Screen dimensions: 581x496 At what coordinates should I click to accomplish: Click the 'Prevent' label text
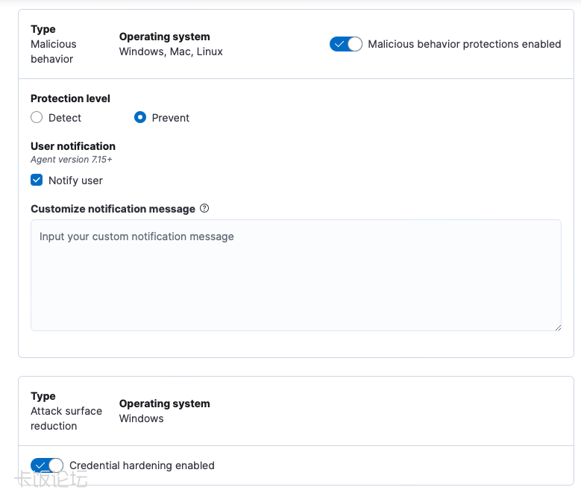171,118
